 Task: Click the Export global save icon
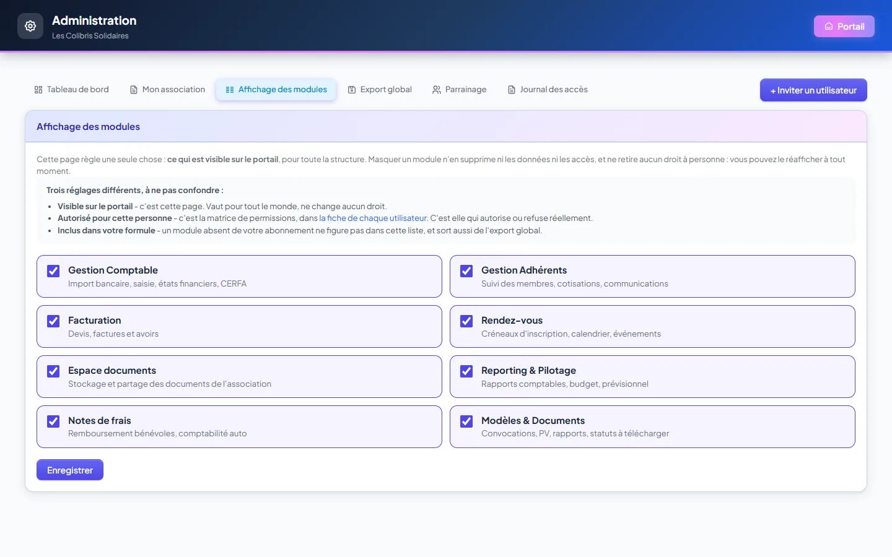352,90
